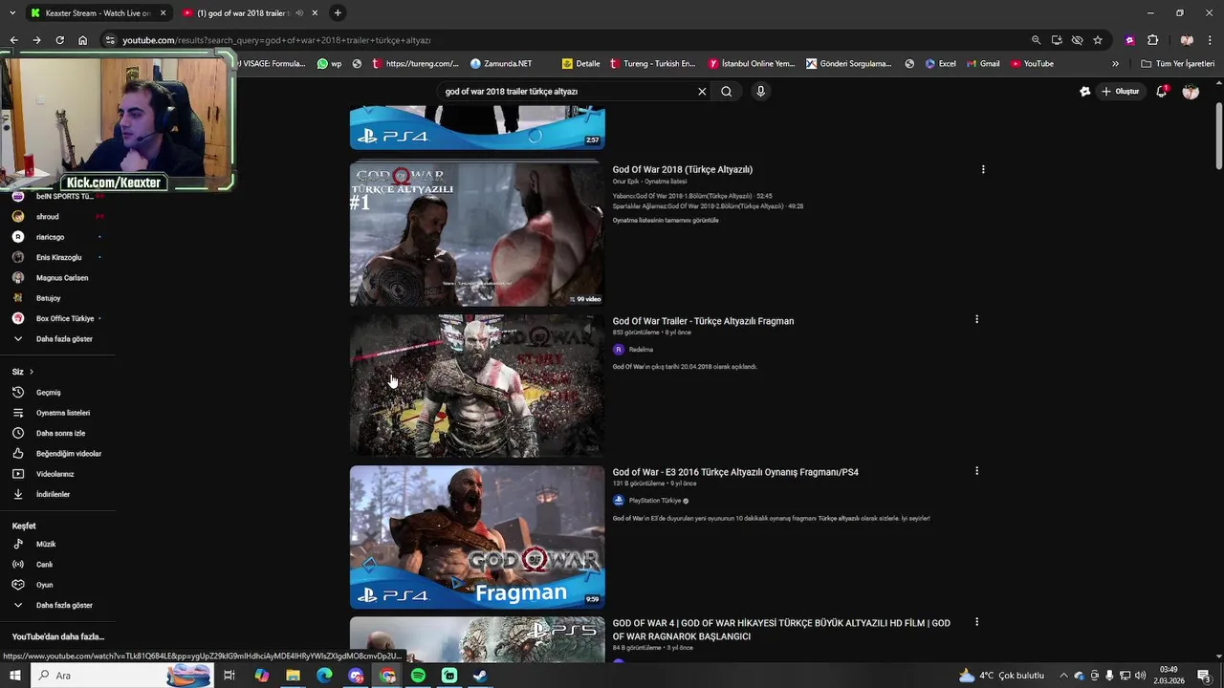The width and height of the screenshot is (1224, 688).
Task: Open browser extensions puzzle icon
Action: [1152, 40]
